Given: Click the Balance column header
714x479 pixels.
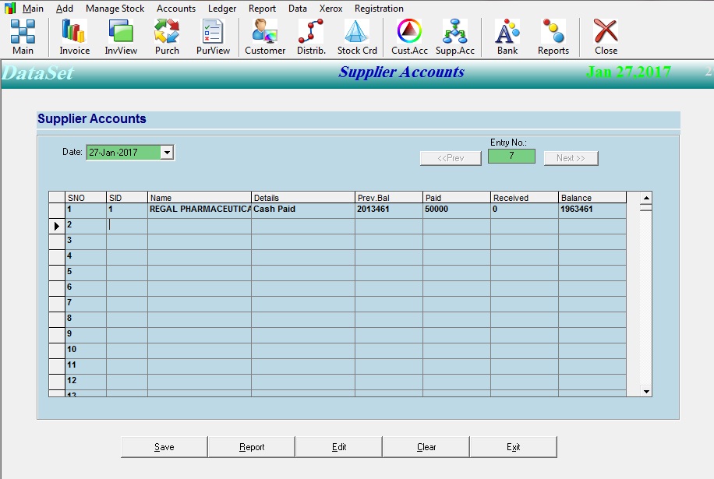Looking at the screenshot, I should pos(592,198).
